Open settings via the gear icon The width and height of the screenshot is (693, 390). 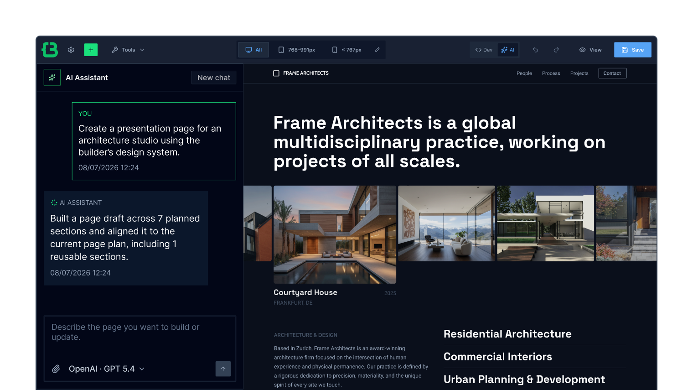(x=71, y=50)
